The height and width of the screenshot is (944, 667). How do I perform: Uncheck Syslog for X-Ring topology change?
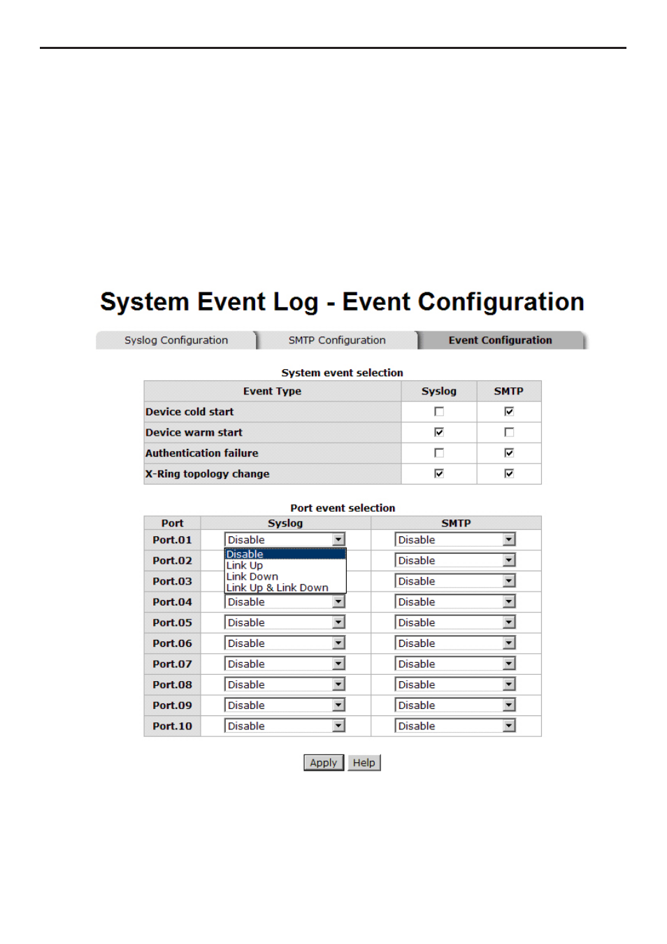click(439, 473)
